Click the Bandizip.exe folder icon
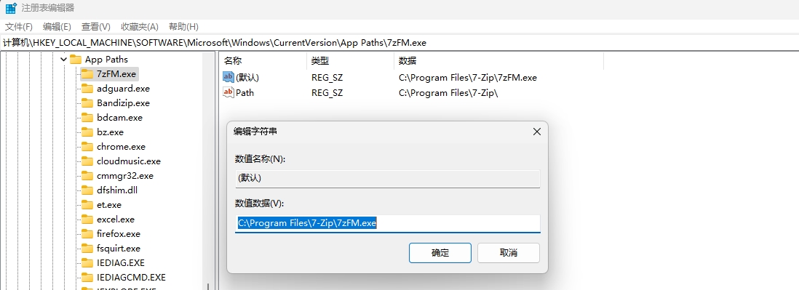The height and width of the screenshot is (290, 799). point(87,102)
